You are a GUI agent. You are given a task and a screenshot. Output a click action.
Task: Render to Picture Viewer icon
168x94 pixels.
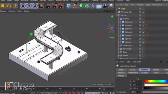55,6
